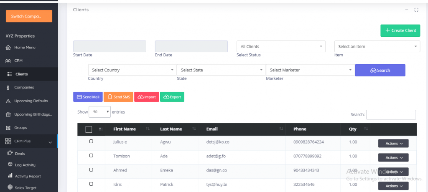Click the Activity Report chart icon
The width and height of the screenshot is (428, 192).
click(x=10, y=176)
